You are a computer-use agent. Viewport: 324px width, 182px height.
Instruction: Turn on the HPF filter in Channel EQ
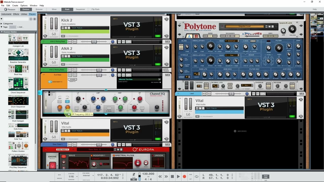pos(59,101)
